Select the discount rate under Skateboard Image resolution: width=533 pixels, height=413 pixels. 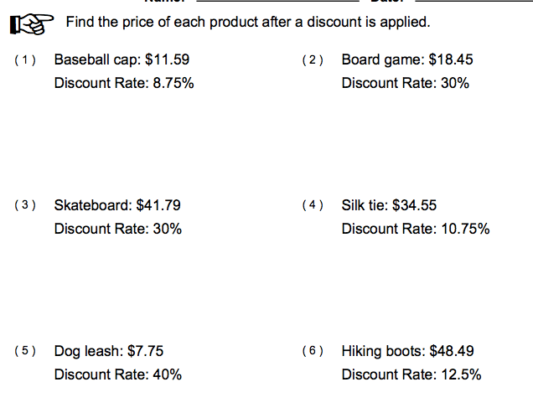click(x=117, y=229)
